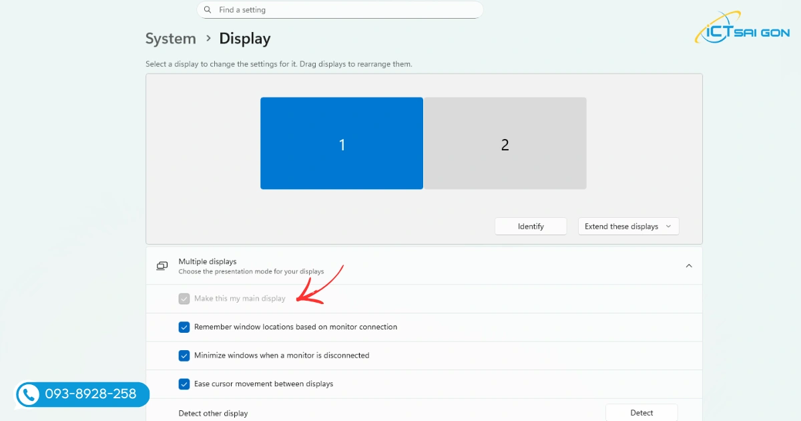Toggle Remember window locations checkbox
This screenshot has height=421, width=801.
184,327
